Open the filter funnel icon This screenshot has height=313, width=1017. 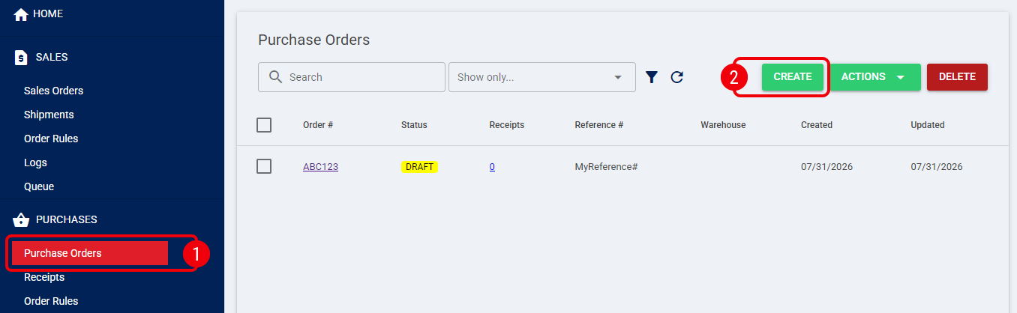point(652,77)
